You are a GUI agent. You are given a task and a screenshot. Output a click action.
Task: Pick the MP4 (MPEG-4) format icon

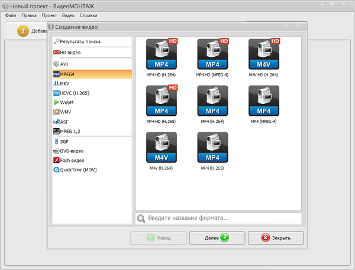pyautogui.click(x=264, y=100)
